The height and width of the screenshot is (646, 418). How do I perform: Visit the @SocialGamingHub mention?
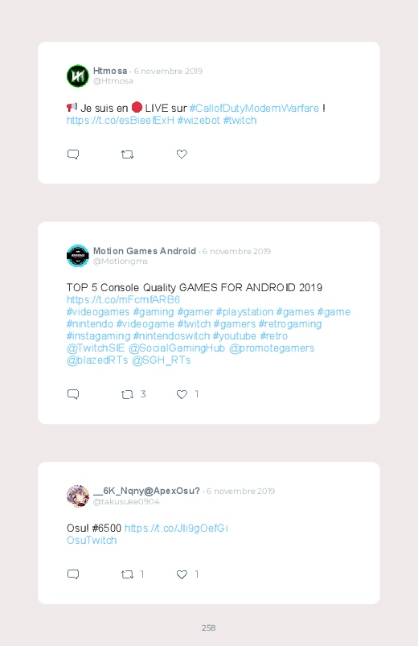(x=177, y=348)
